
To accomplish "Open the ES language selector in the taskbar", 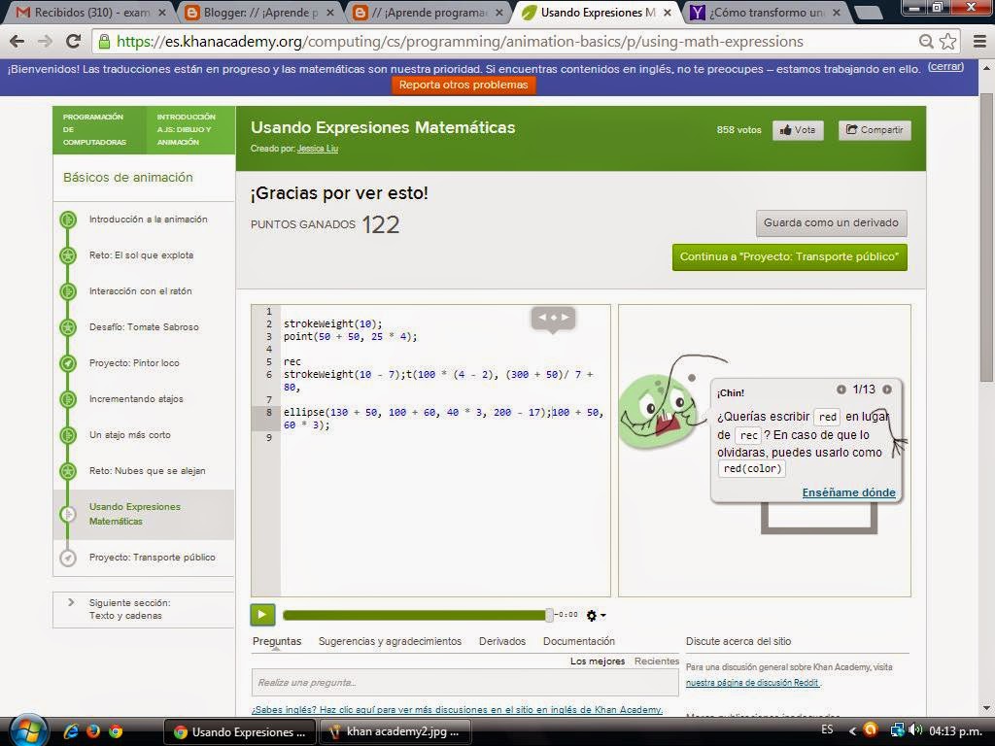I will (x=826, y=730).
